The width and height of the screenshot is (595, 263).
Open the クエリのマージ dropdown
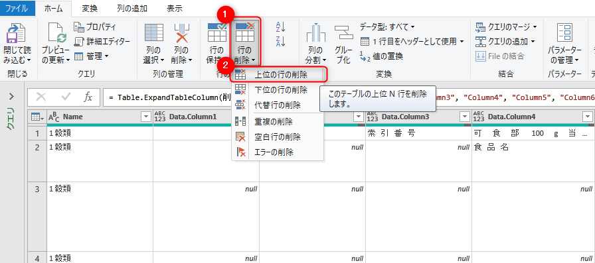tap(506, 27)
